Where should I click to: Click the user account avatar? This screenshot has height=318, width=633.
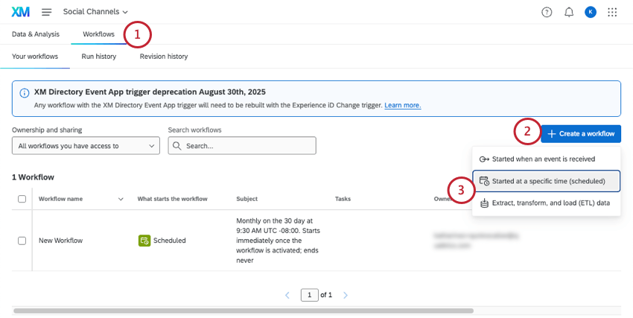591,12
